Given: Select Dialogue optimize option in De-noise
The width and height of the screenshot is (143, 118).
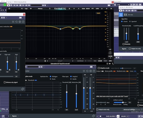Looking at the screenshot, I should point(50,76).
